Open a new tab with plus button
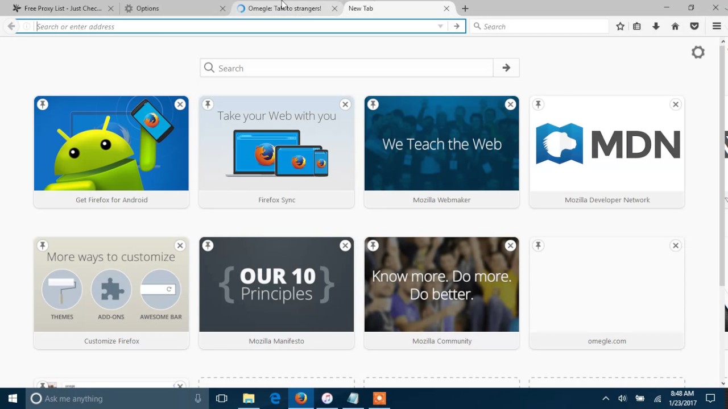The height and width of the screenshot is (409, 728). tap(465, 9)
